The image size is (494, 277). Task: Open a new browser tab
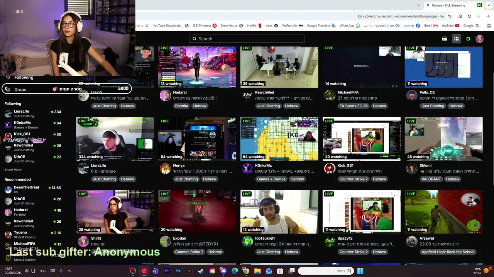tap(419, 5)
